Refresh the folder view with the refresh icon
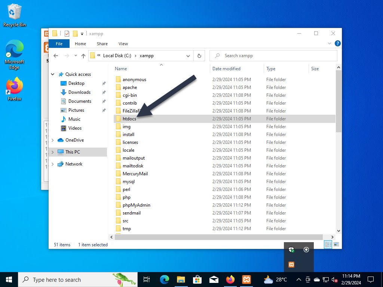Image resolution: width=383 pixels, height=287 pixels. 199,56
